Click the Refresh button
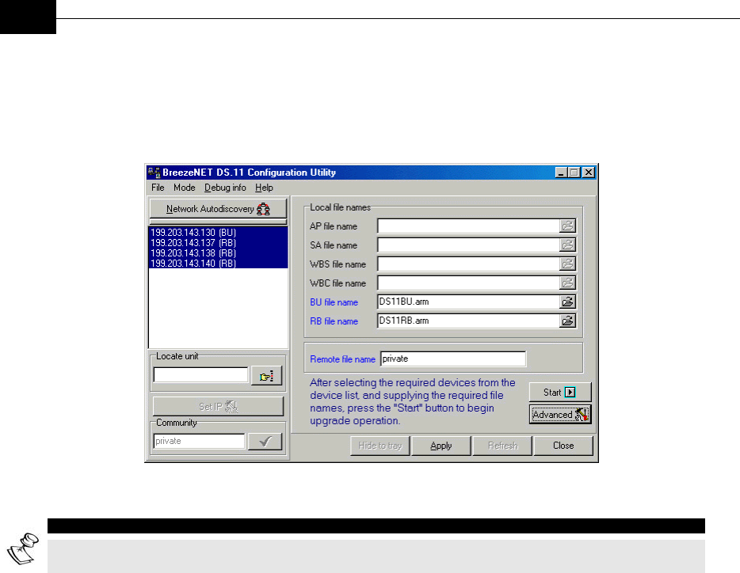 point(502,446)
